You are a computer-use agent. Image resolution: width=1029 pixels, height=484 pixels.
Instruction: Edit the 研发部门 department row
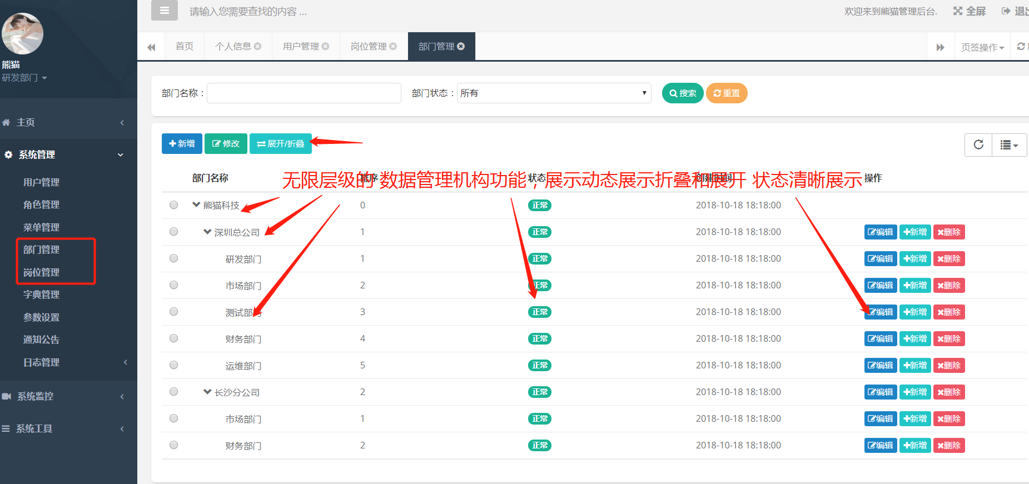(x=881, y=259)
